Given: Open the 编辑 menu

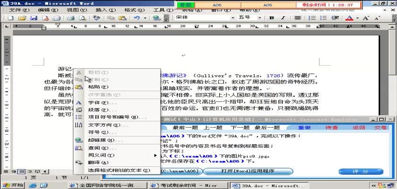Looking at the screenshot, I should click(48, 10).
